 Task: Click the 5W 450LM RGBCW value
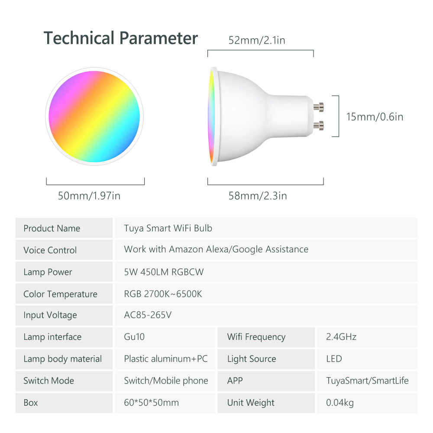[164, 272]
